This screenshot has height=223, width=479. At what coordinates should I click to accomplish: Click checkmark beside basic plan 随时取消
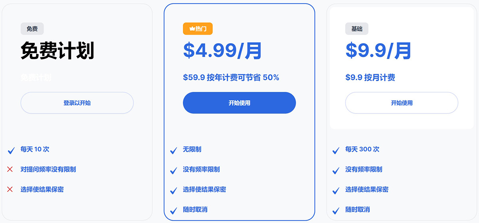[336, 210]
